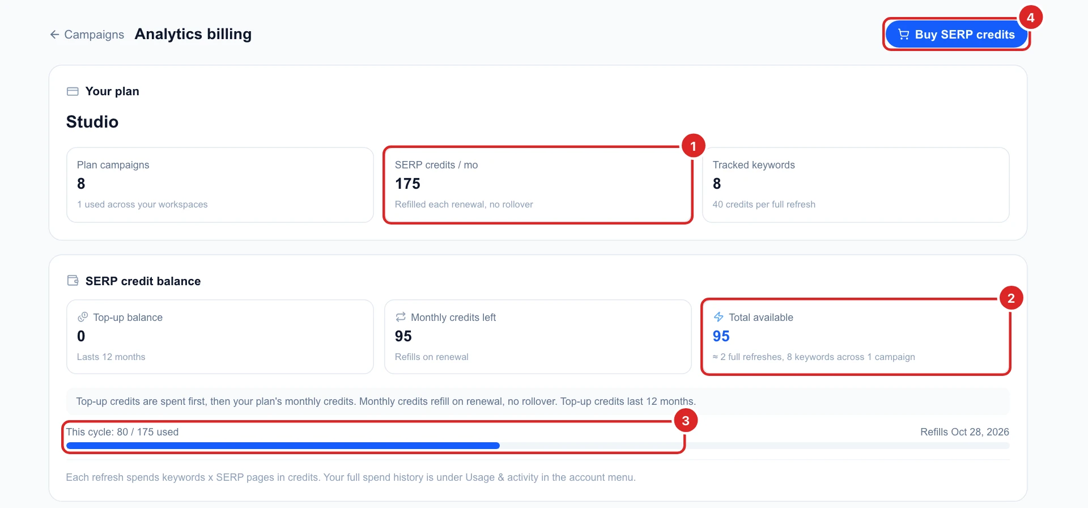Click the cycle usage progress bar
The image size is (1088, 508).
click(538, 446)
